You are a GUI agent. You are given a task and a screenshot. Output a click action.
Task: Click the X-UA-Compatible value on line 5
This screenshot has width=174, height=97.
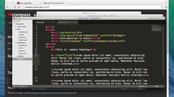click(87, 35)
